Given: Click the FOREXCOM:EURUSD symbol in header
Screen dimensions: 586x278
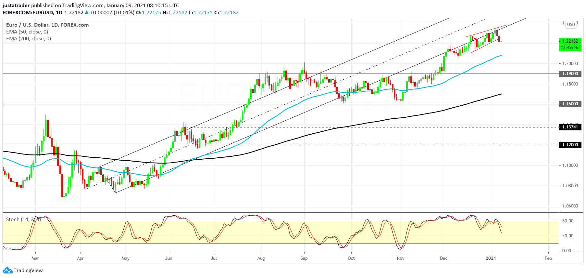Looking at the screenshot, I should click(28, 13).
